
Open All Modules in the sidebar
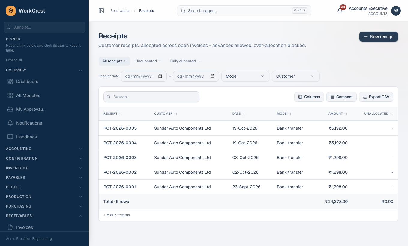44,95
